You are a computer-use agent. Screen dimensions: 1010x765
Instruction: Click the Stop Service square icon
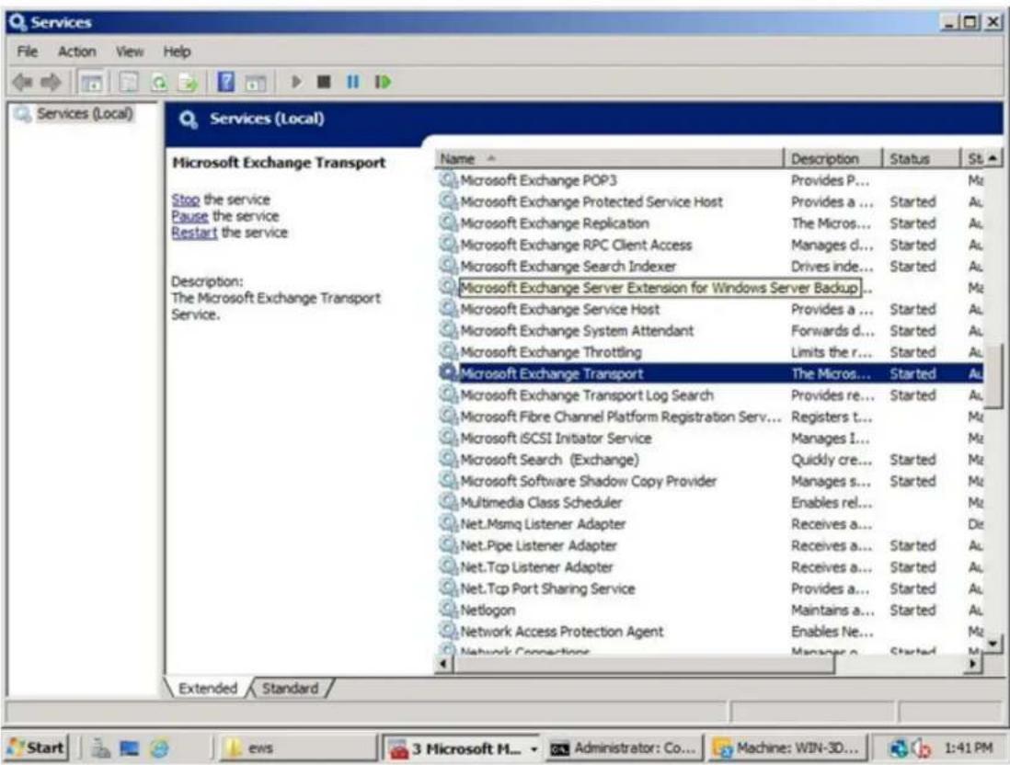tap(324, 82)
